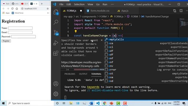
Task: Open the Manage gear icon in VS Code
Action: (56, 94)
